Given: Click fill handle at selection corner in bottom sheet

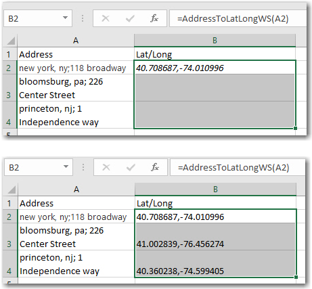Looking at the screenshot, I should [x=296, y=277].
